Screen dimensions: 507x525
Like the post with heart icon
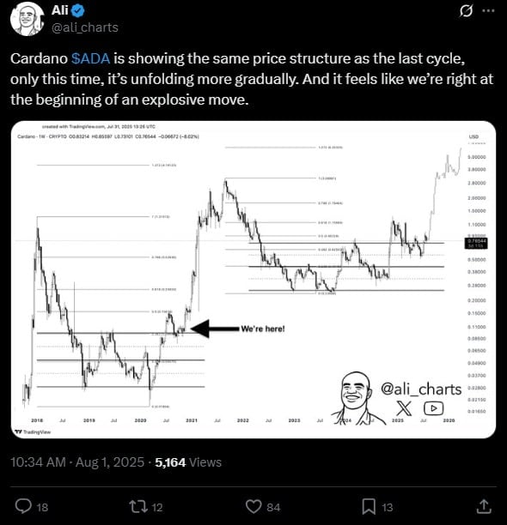pyautogui.click(x=253, y=507)
